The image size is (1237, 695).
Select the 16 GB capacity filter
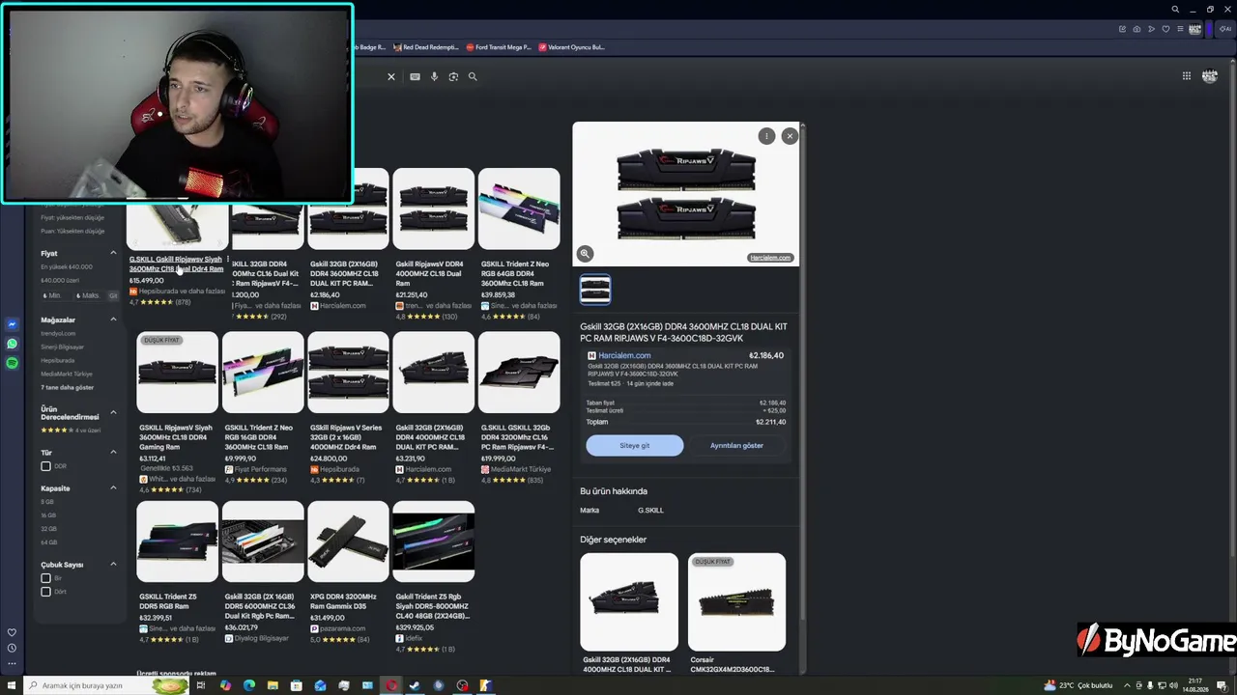(48, 515)
